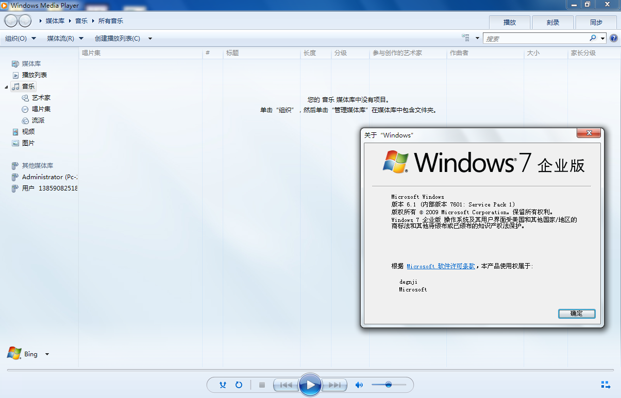Click the Windows Media Player title icon
The height and width of the screenshot is (398, 621).
point(5,5)
